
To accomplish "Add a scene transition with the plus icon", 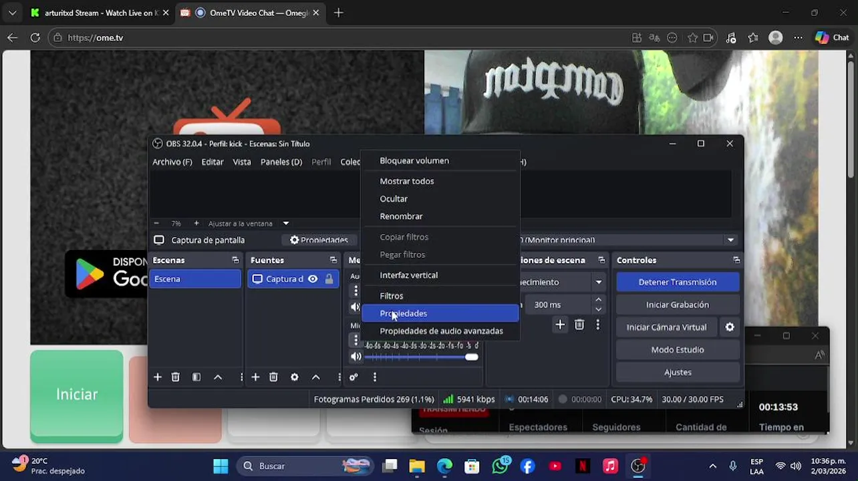I will coord(560,325).
